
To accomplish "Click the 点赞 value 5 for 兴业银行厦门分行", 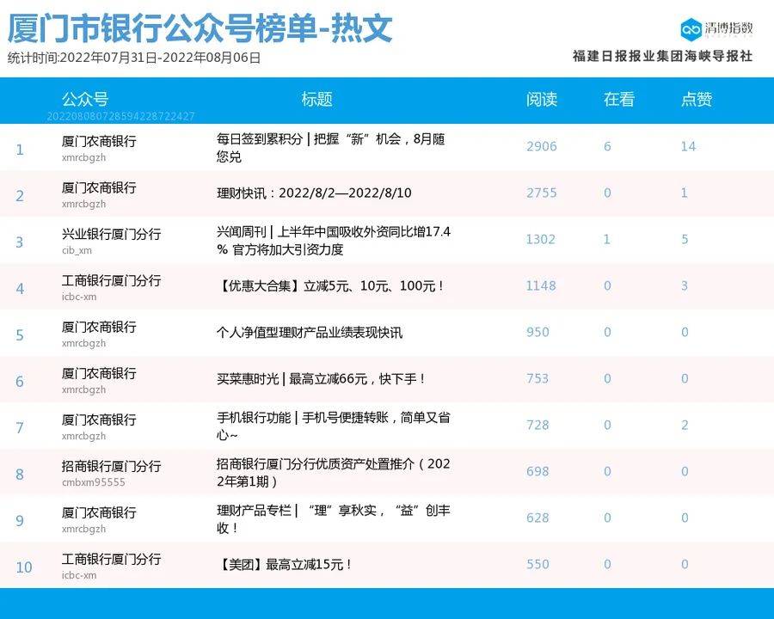I will (x=685, y=239).
